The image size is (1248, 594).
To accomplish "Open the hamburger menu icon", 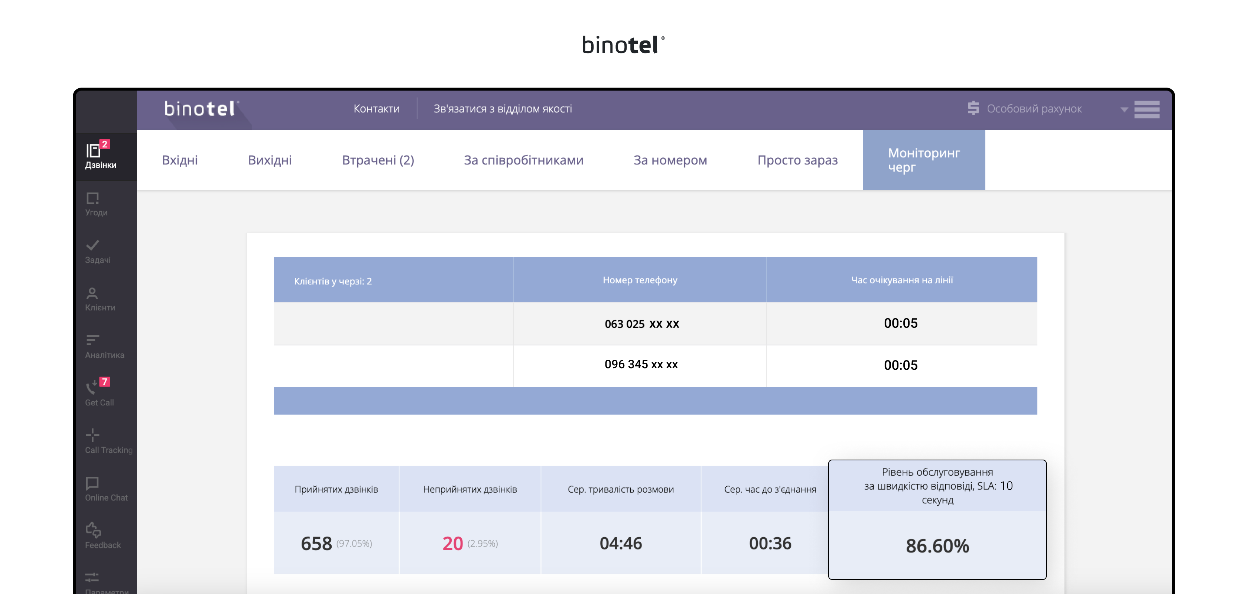I will point(1147,109).
